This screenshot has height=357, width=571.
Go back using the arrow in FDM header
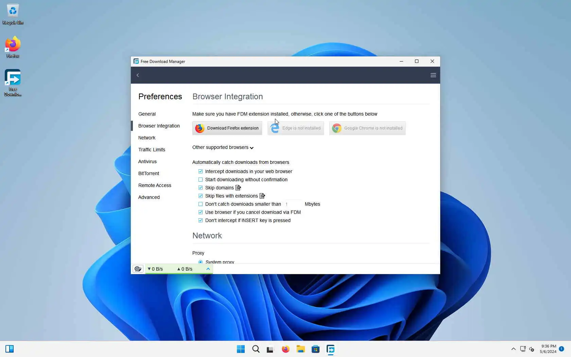click(138, 75)
